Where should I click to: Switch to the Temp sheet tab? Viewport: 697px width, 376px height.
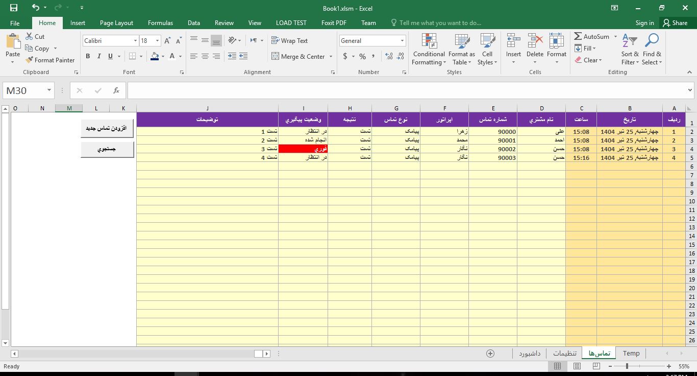coord(631,353)
